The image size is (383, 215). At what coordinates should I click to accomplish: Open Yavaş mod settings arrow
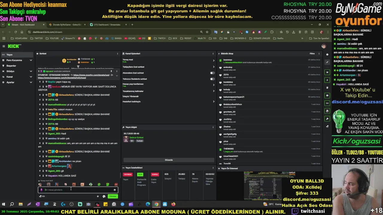[214, 60]
